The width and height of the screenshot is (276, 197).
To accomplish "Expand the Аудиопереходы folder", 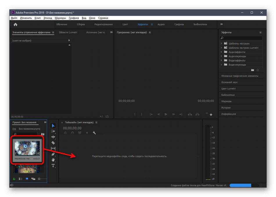I will point(221,56).
